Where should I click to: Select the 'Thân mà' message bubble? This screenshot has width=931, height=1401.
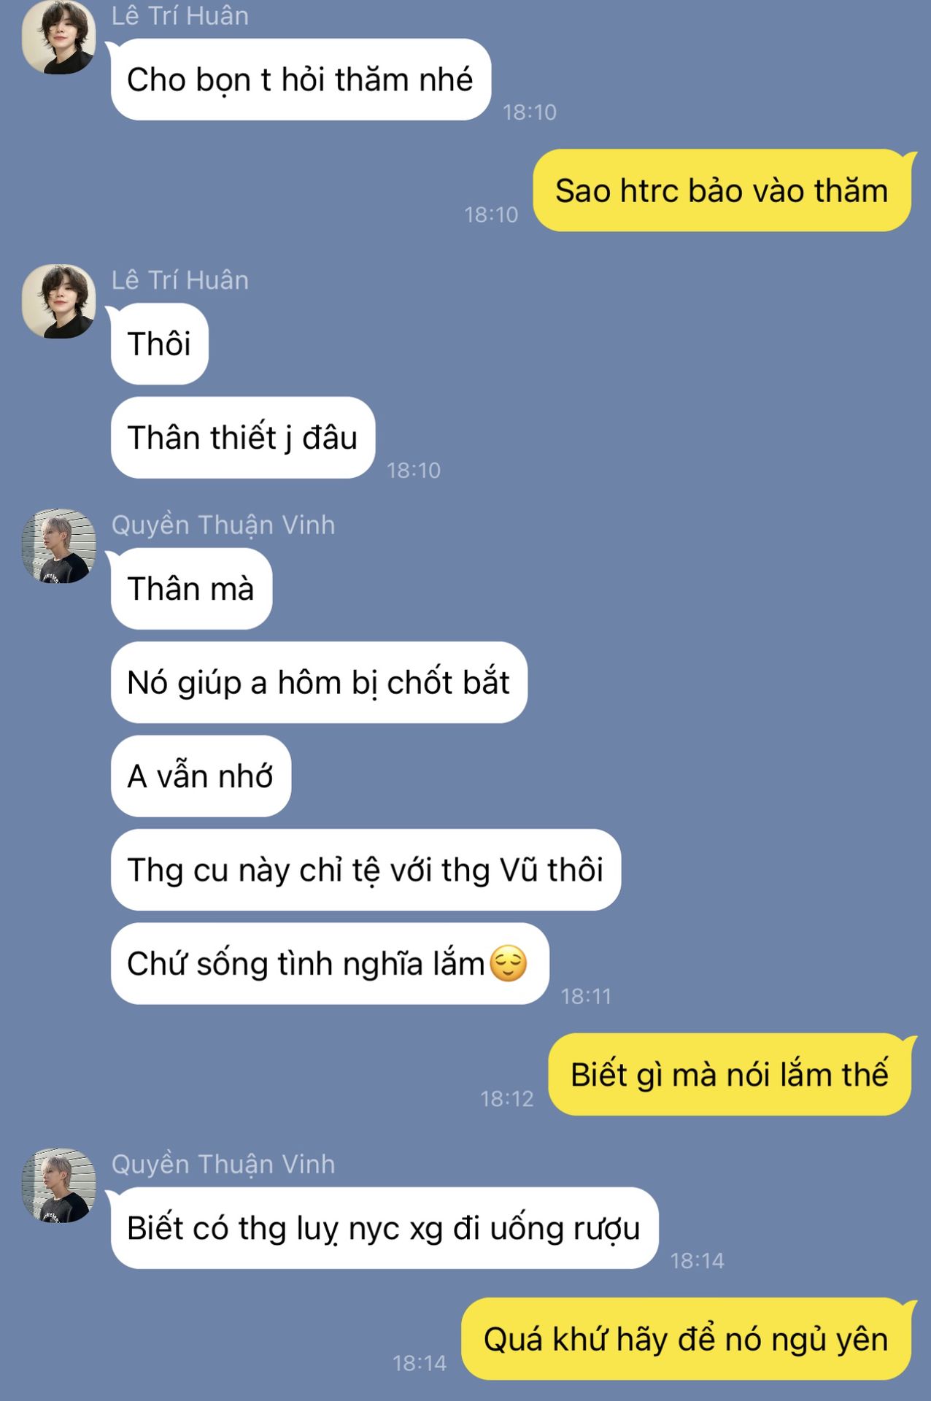(x=191, y=589)
